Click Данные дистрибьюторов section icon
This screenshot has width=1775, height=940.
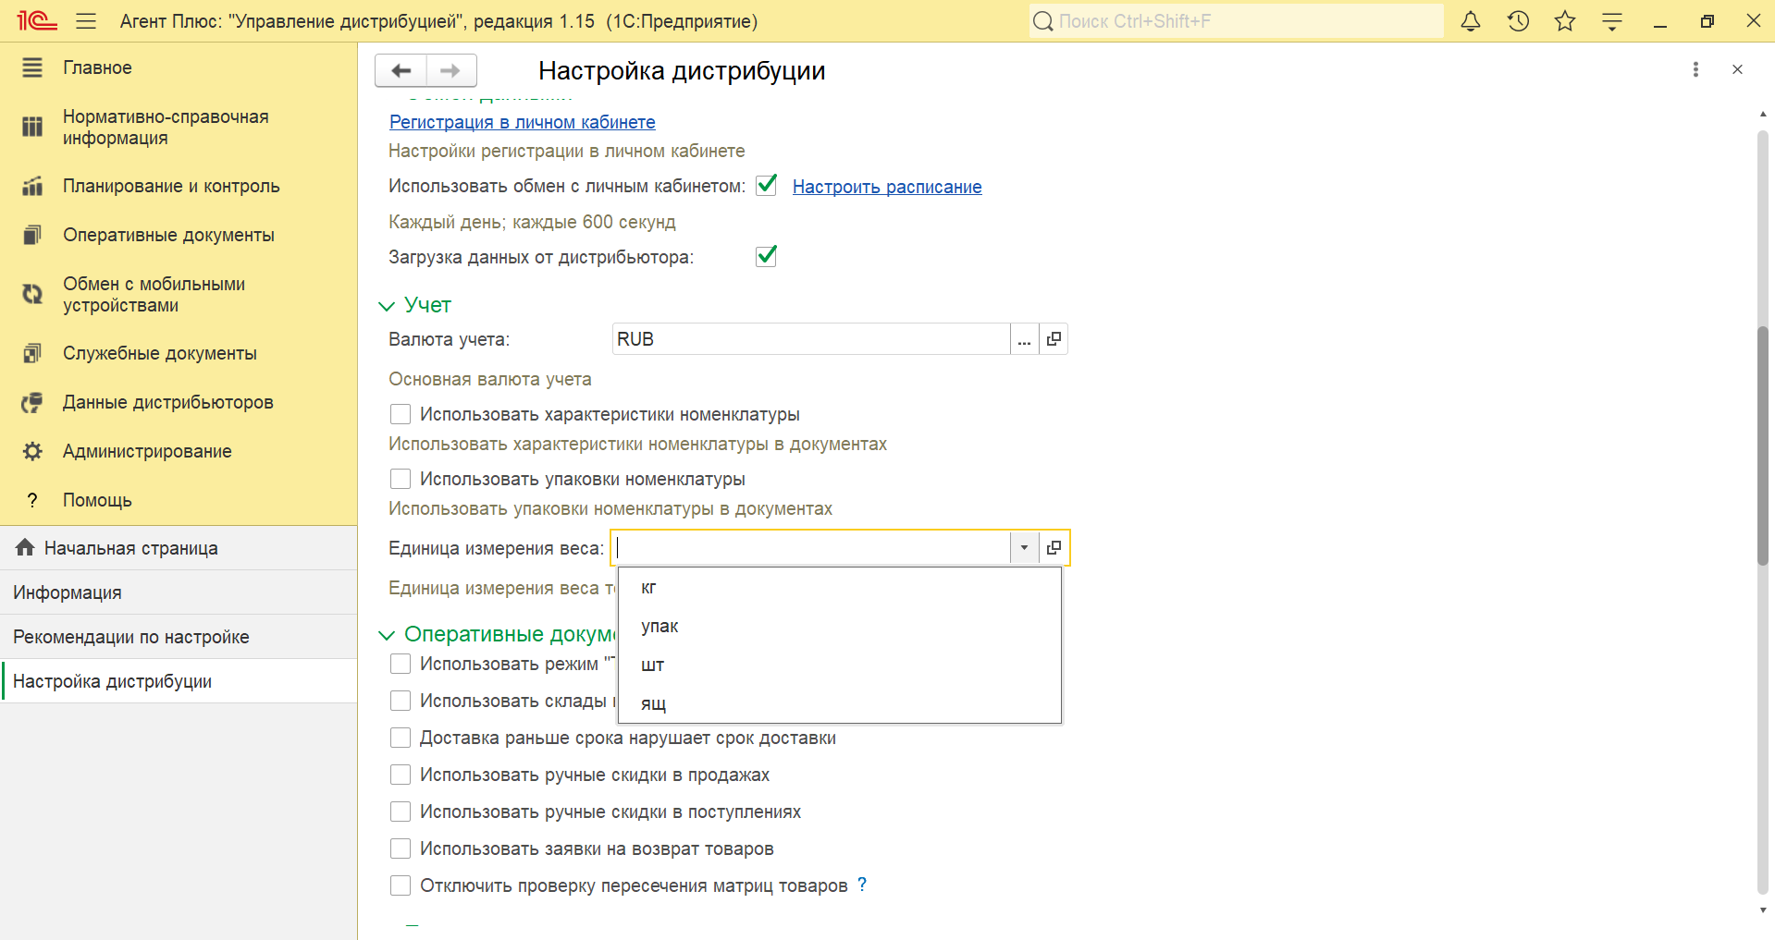coord(32,402)
